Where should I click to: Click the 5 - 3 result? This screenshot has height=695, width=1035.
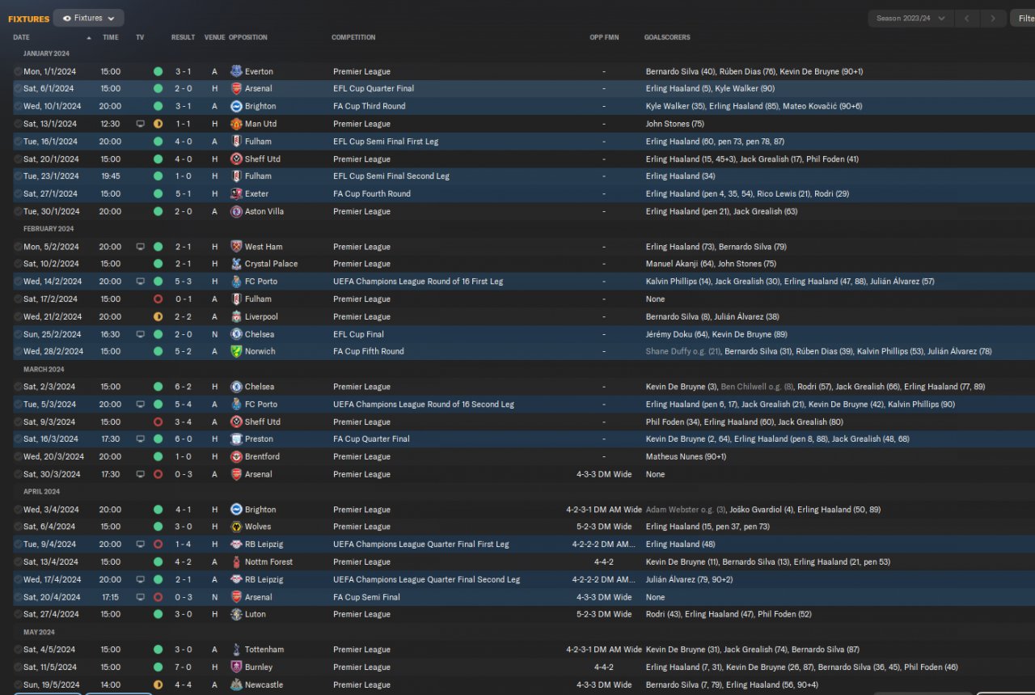pos(184,282)
